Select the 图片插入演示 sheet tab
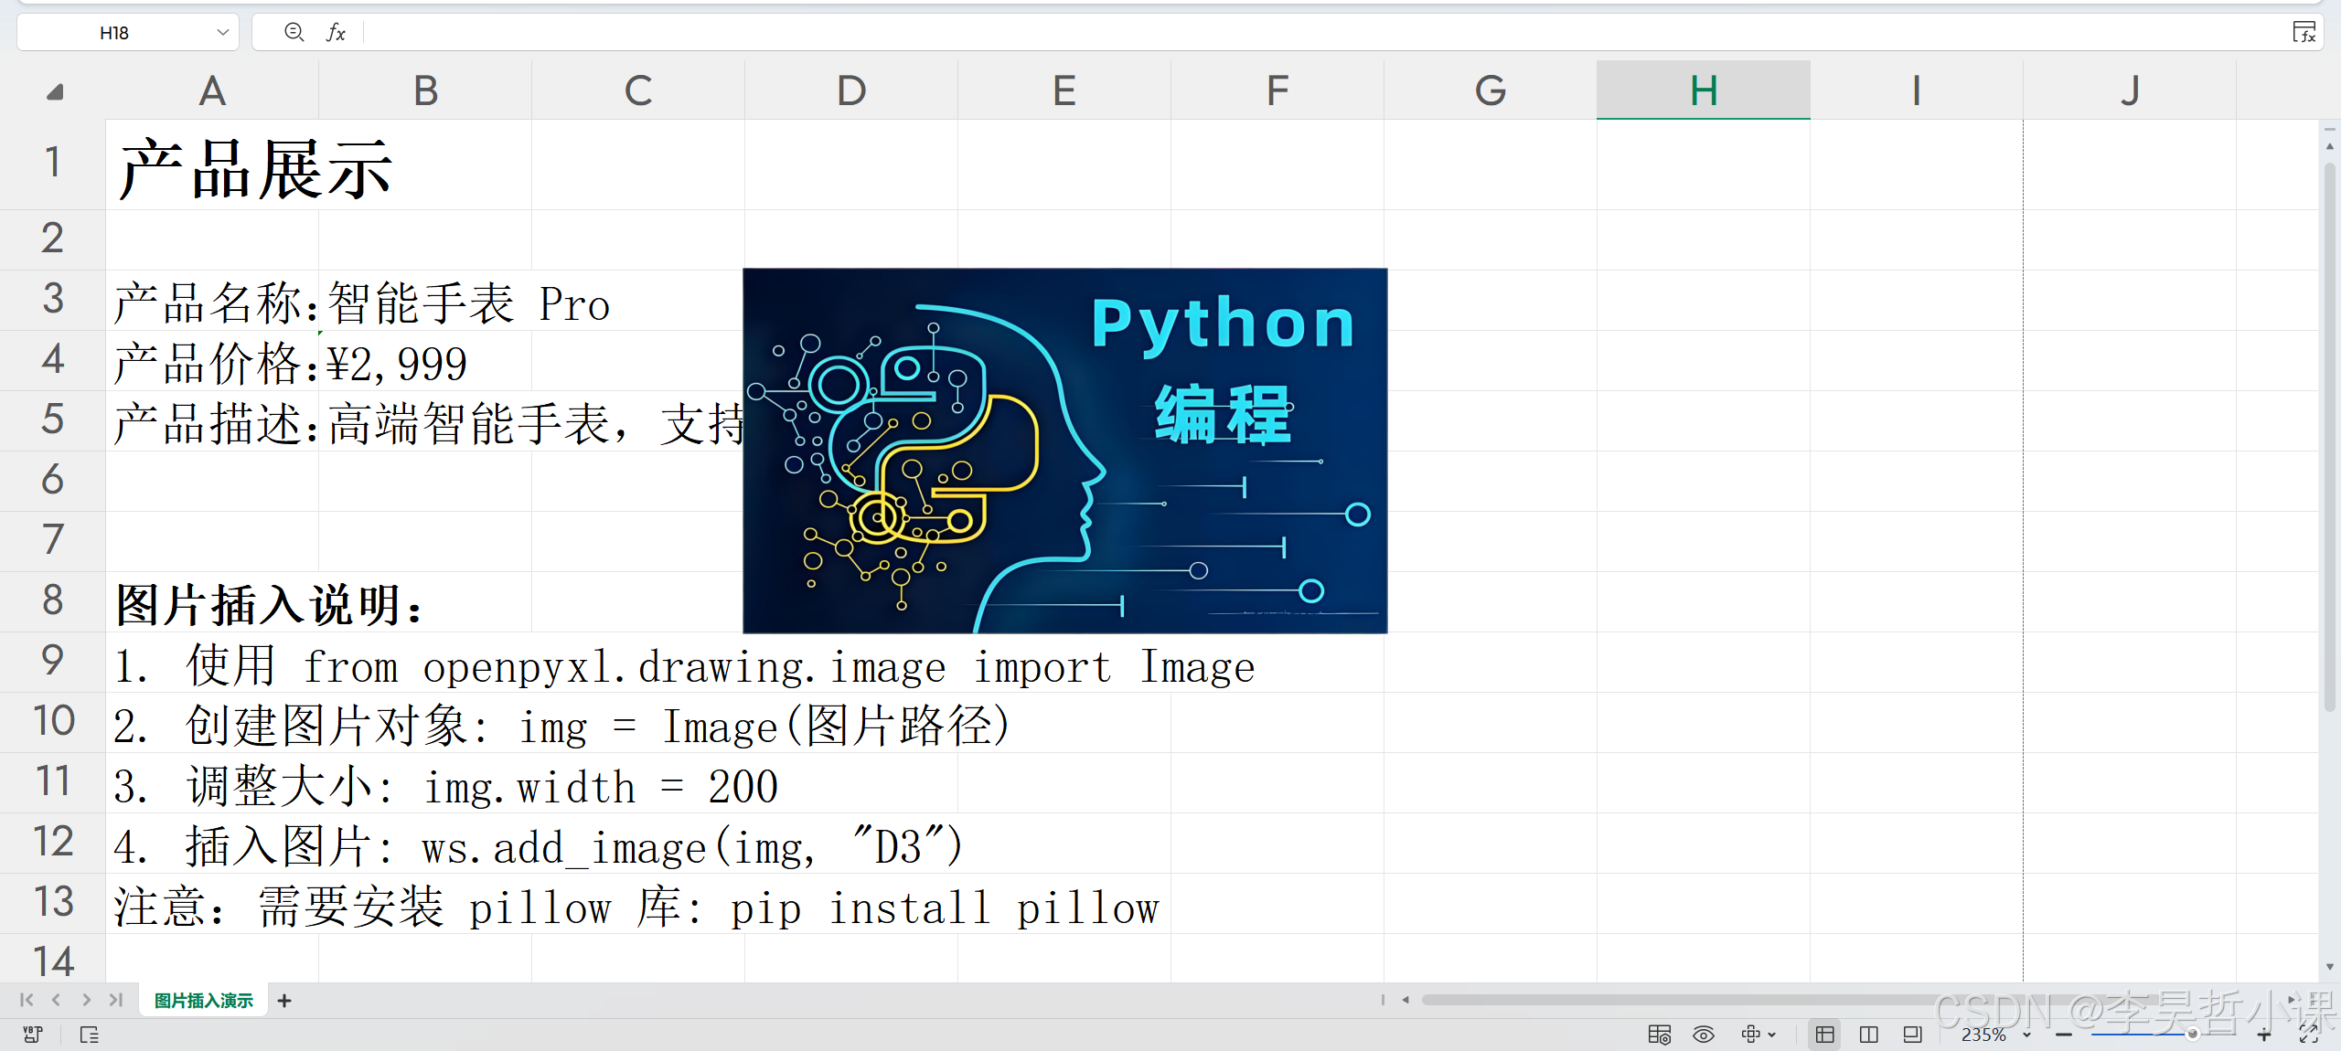Screen dimensions: 2341x1051 click(x=204, y=1001)
